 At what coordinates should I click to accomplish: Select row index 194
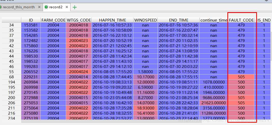tap(11, 82)
